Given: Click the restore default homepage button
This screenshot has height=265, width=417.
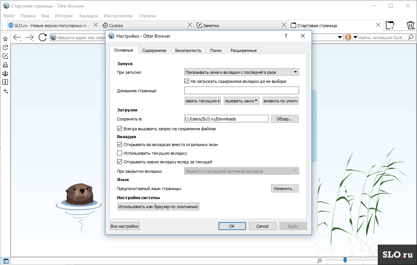Looking at the screenshot, I should [281, 101].
